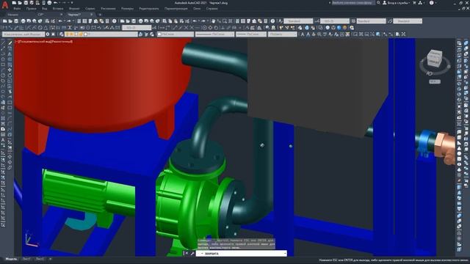470x264 pixels.
Task: Toggle the layer on/off lightbulb
Action: [67, 34]
